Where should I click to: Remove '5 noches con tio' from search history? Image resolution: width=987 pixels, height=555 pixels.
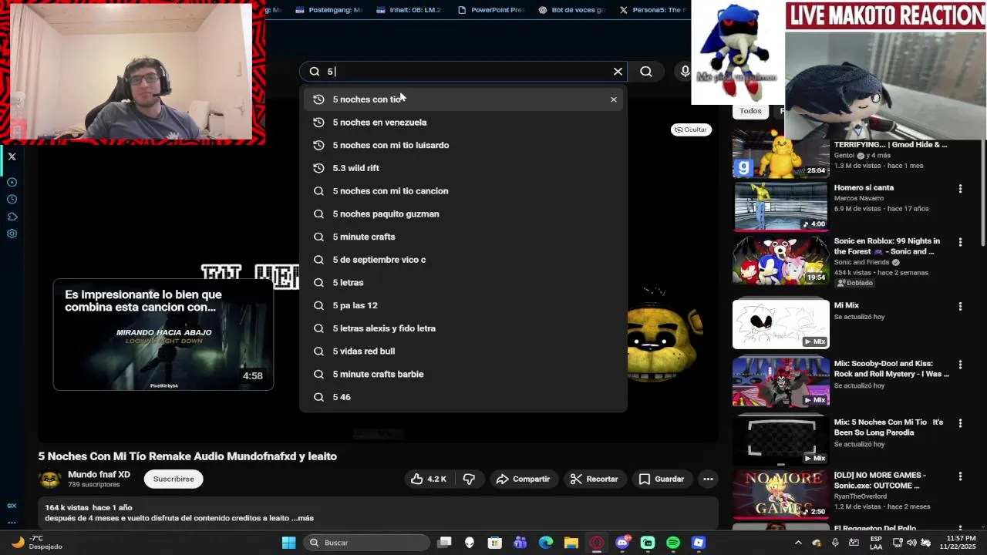[614, 99]
